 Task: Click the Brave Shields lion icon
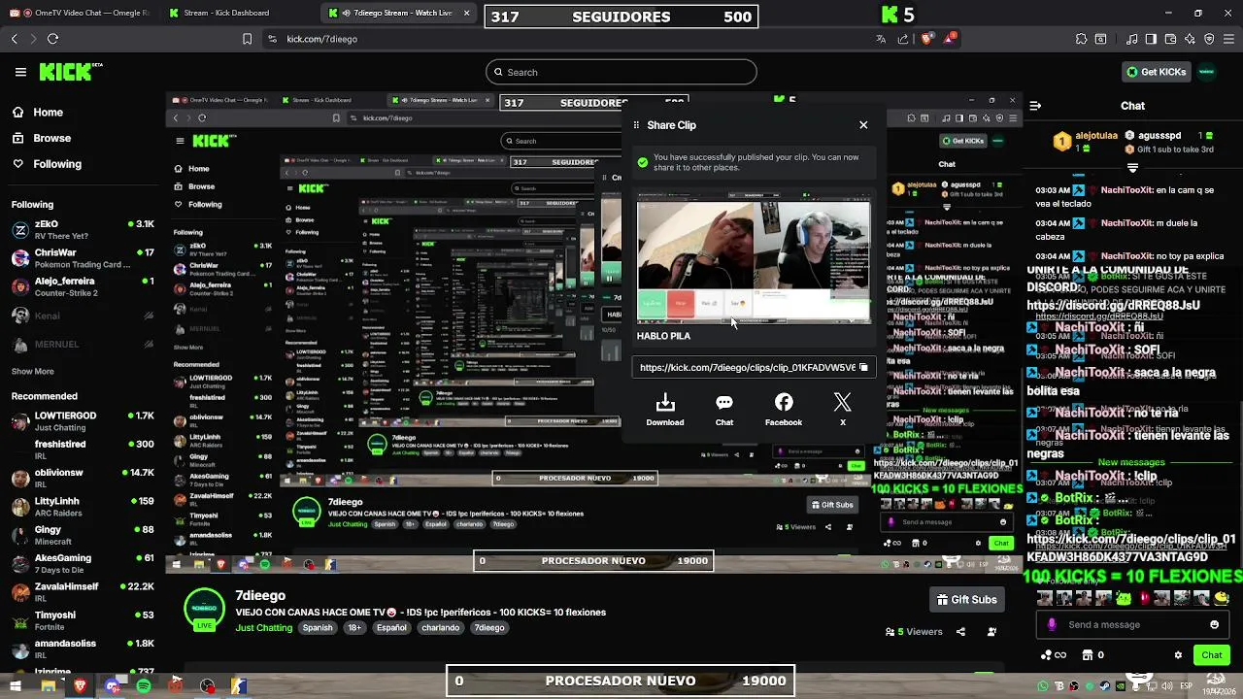926,39
